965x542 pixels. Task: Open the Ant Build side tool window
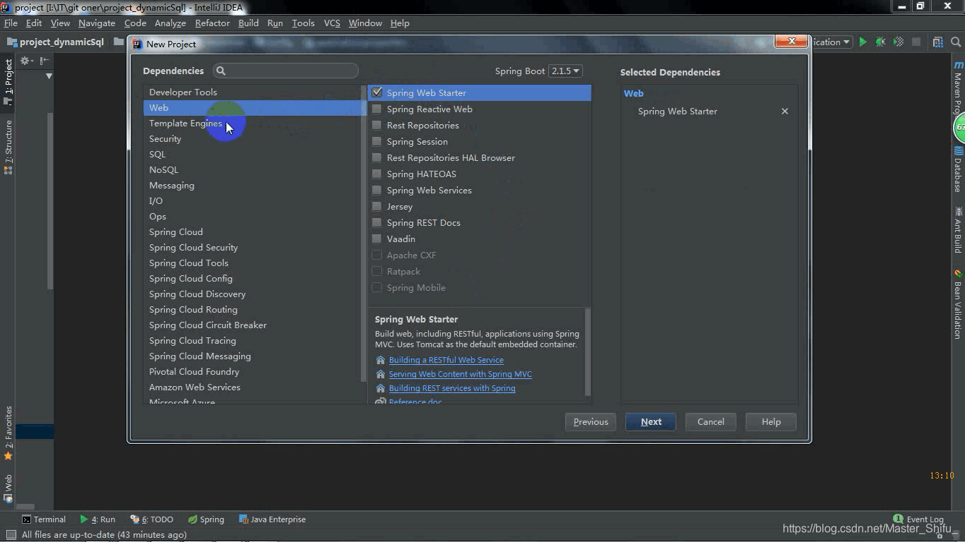coord(959,230)
